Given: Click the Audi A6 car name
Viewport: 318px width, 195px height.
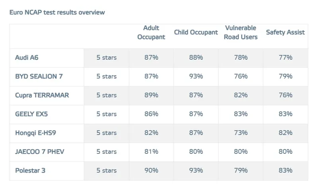Looking at the screenshot, I should [x=27, y=57].
